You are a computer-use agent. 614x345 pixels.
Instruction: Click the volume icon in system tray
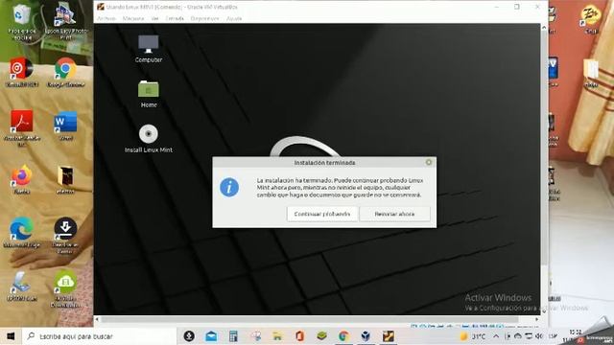coord(539,336)
